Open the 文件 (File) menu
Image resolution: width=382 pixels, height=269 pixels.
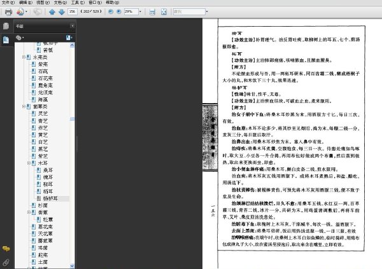8,3
